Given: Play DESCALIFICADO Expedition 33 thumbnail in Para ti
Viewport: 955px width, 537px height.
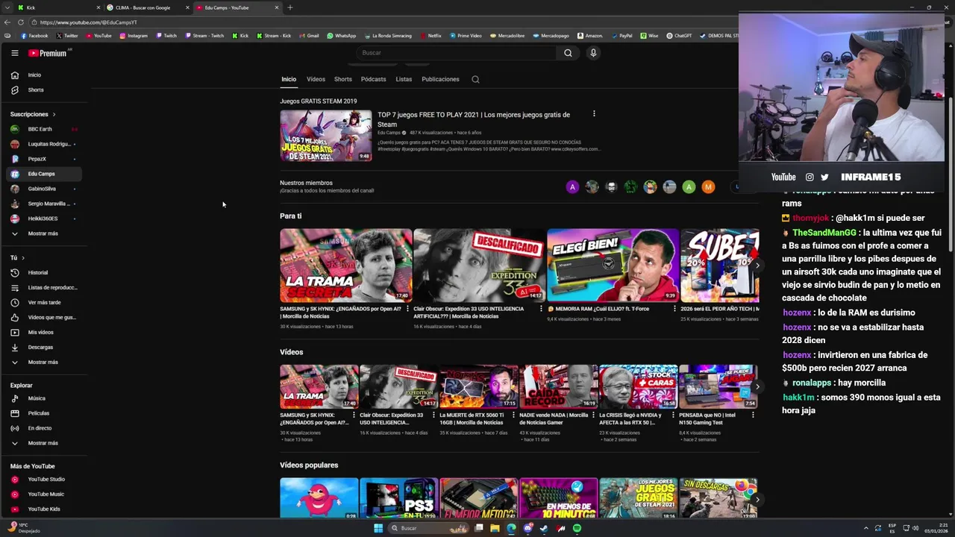Looking at the screenshot, I should pos(480,266).
